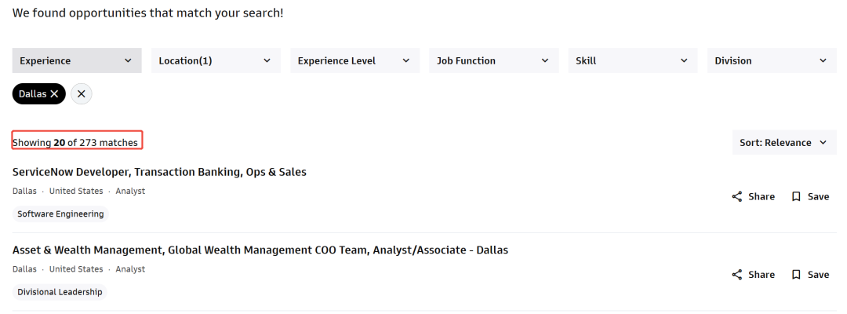This screenshot has height=314, width=847.
Task: Select the Divisional Leadership tag
Action: (60, 292)
